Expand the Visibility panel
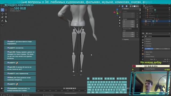The height and width of the screenshot is (96, 171). 148,54
